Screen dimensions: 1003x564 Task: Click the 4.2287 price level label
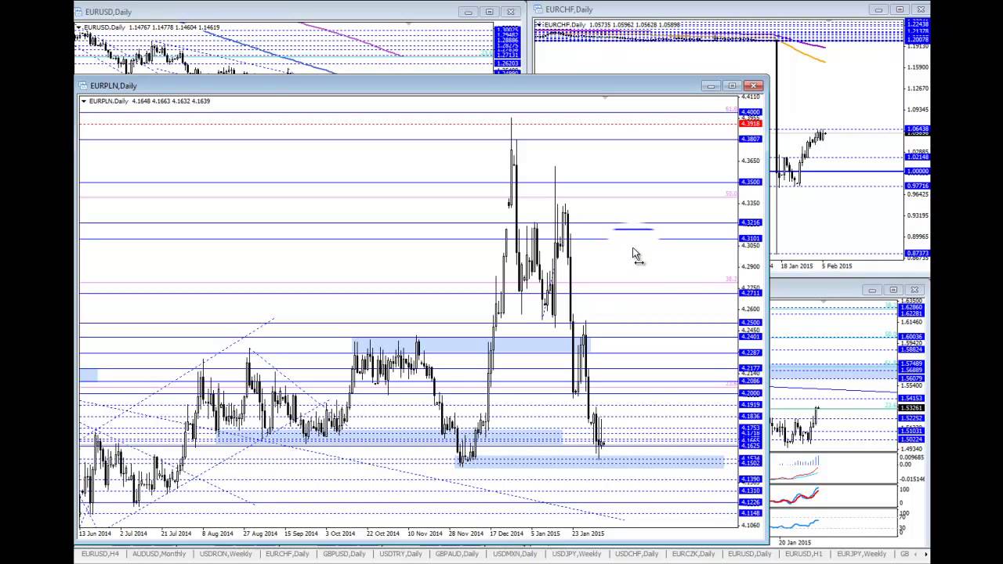[x=751, y=353]
